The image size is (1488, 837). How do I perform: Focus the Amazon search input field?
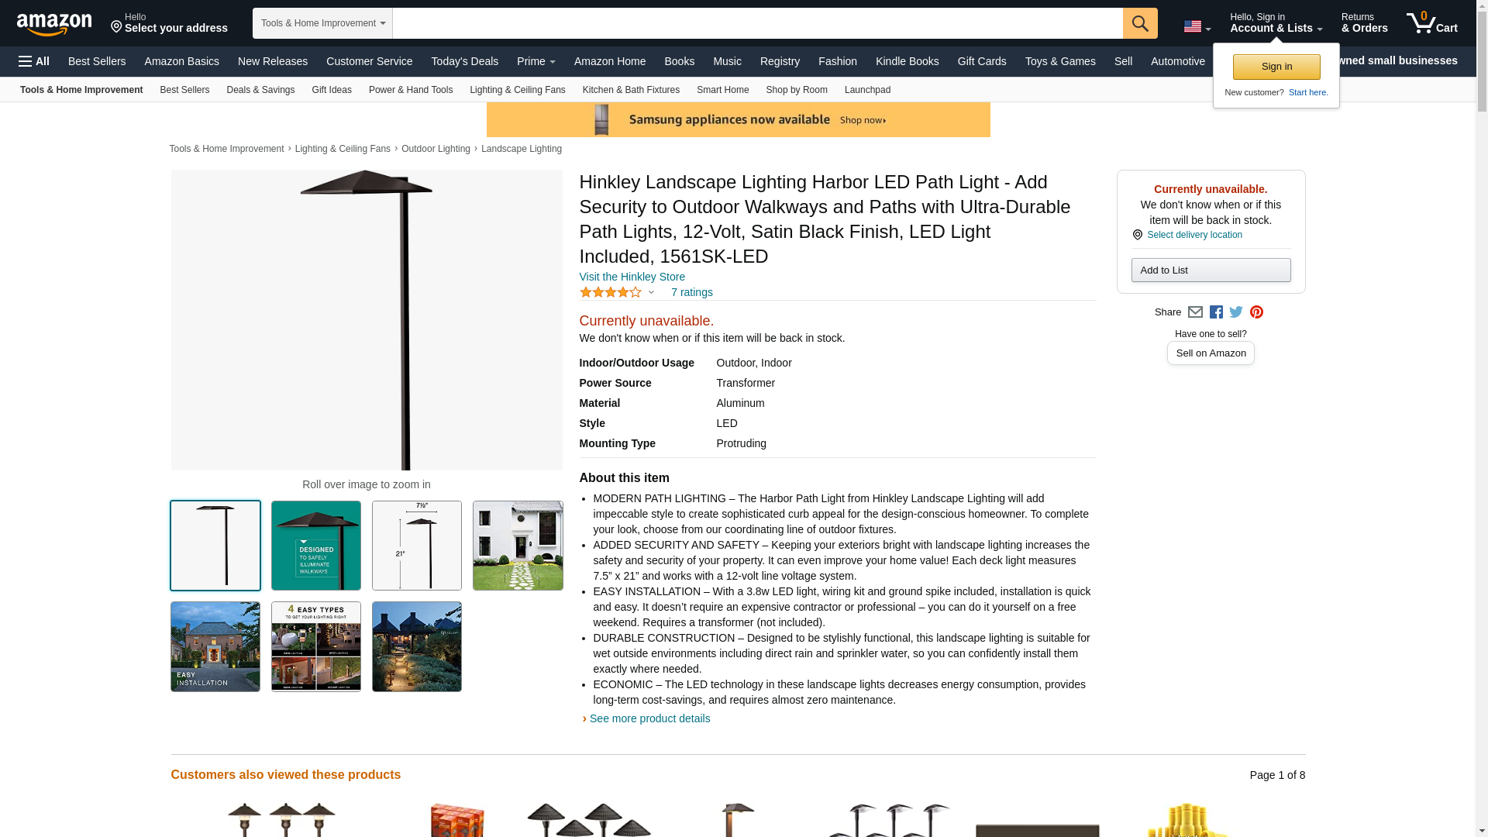coord(757,23)
